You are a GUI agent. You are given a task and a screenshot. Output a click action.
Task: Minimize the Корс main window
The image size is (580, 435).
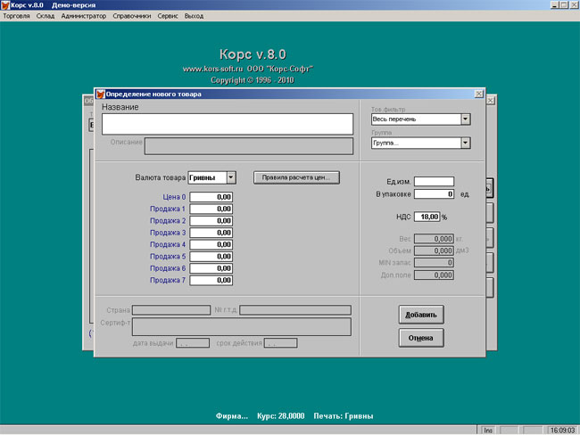point(554,4)
